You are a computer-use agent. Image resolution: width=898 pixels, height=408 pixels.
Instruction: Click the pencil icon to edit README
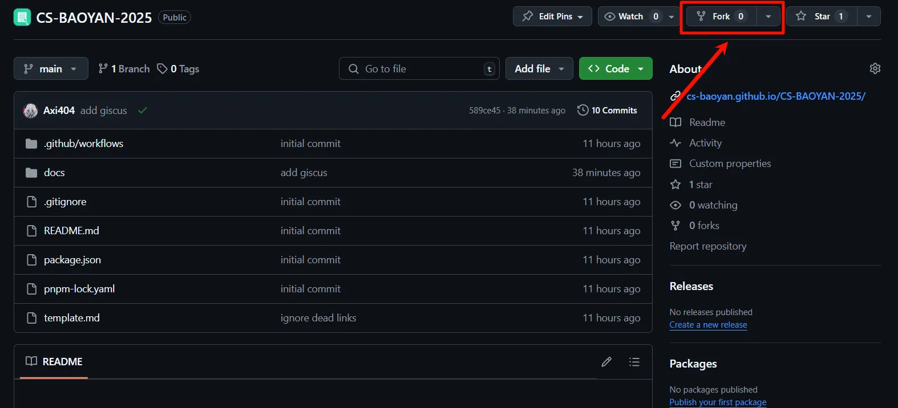[x=606, y=362]
